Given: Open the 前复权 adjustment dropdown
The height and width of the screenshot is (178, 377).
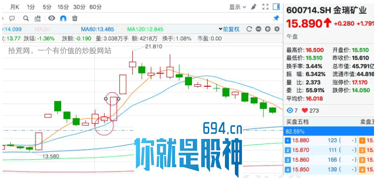Looking at the screenshot, I should 229,29.
